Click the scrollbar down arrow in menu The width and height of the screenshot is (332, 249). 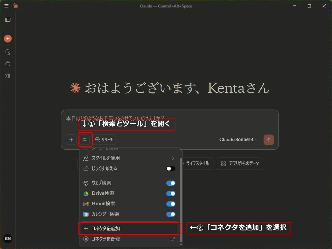(181, 244)
